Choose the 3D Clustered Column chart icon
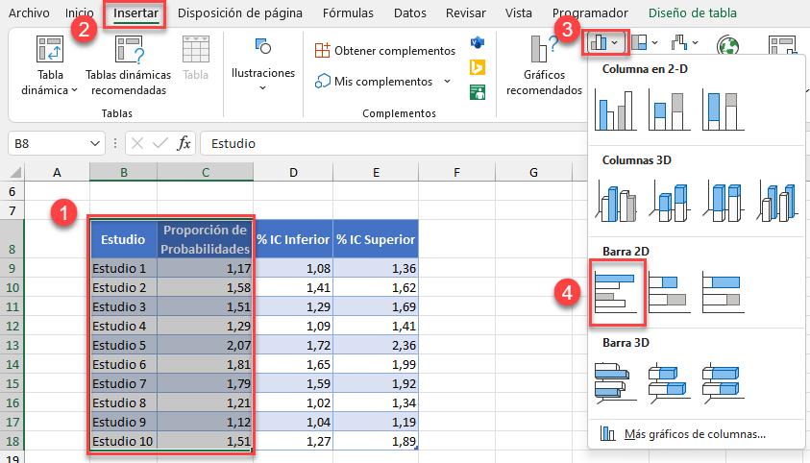The height and width of the screenshot is (463, 810). pos(615,201)
